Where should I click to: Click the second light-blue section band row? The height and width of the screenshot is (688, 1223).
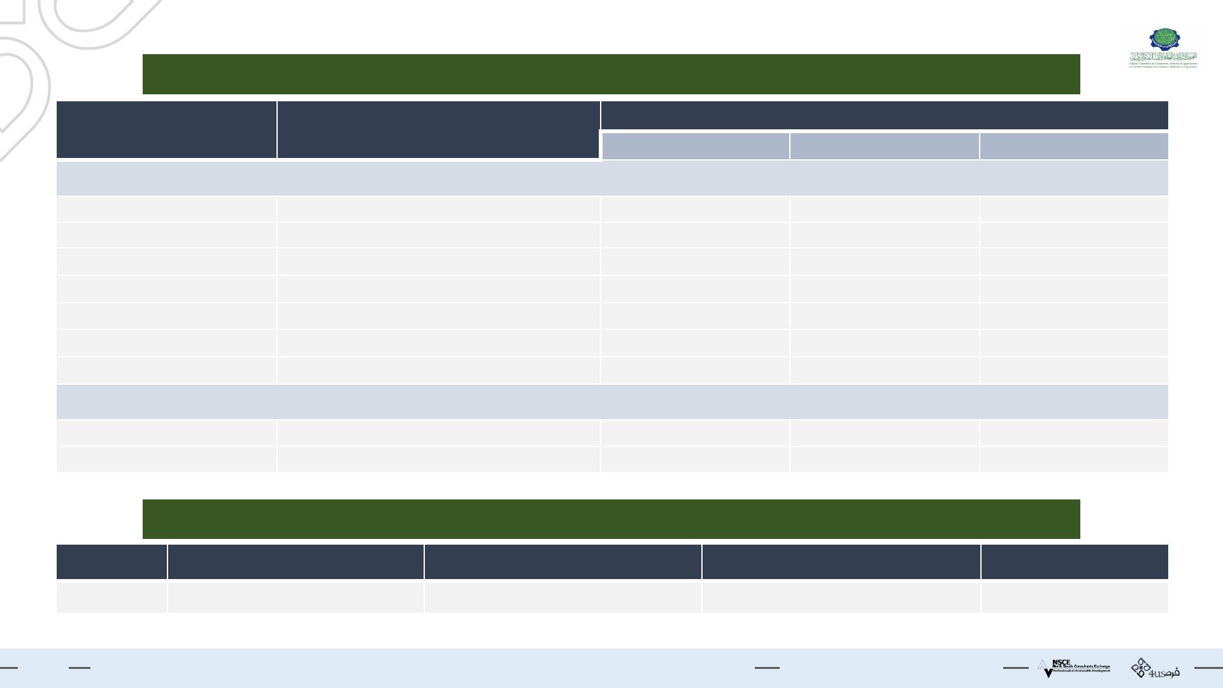pyautogui.click(x=611, y=402)
